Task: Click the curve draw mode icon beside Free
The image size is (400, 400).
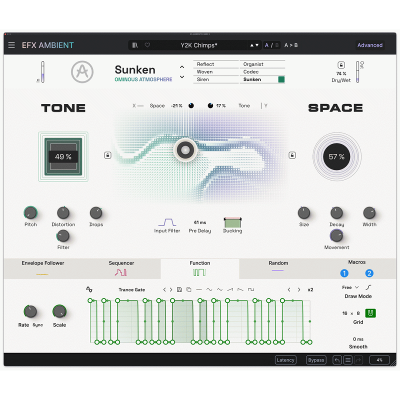Action: point(368,287)
